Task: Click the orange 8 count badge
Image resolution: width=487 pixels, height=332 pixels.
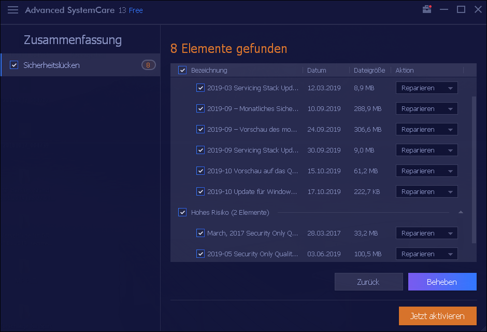Action: point(149,65)
